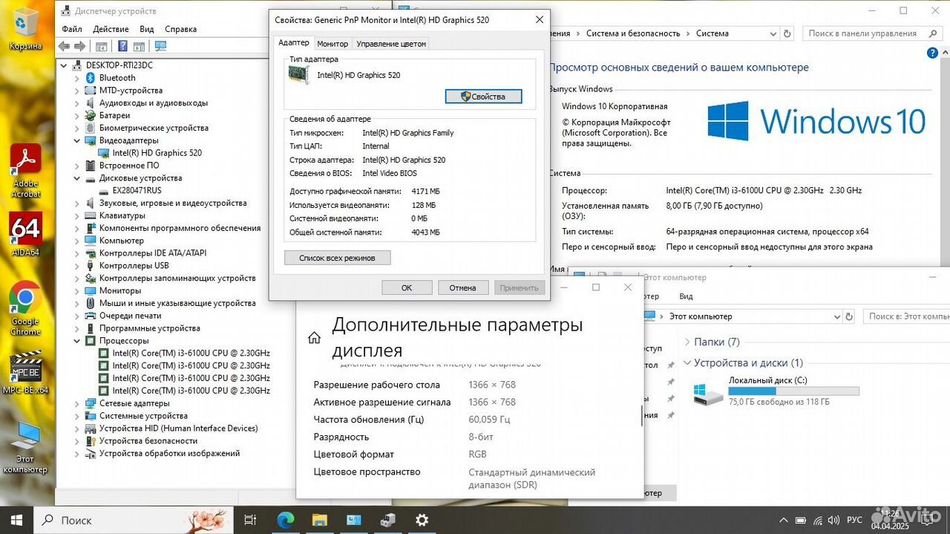Collapse the 'Папки (7)' group in Explorer
This screenshot has height=534, width=950.
tap(686, 342)
